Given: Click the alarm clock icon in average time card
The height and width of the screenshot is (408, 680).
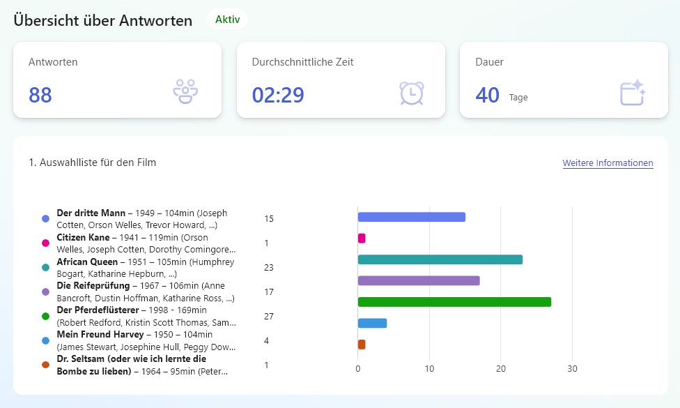Looking at the screenshot, I should tap(412, 93).
